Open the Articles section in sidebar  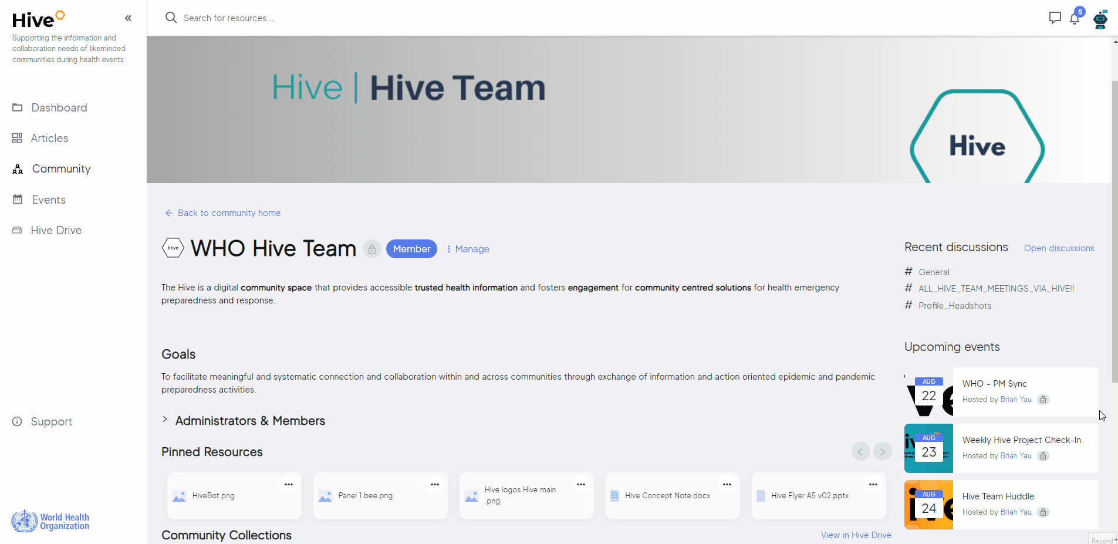coord(50,138)
